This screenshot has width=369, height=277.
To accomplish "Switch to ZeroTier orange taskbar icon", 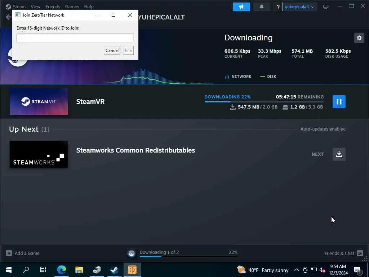I will tap(132, 270).
